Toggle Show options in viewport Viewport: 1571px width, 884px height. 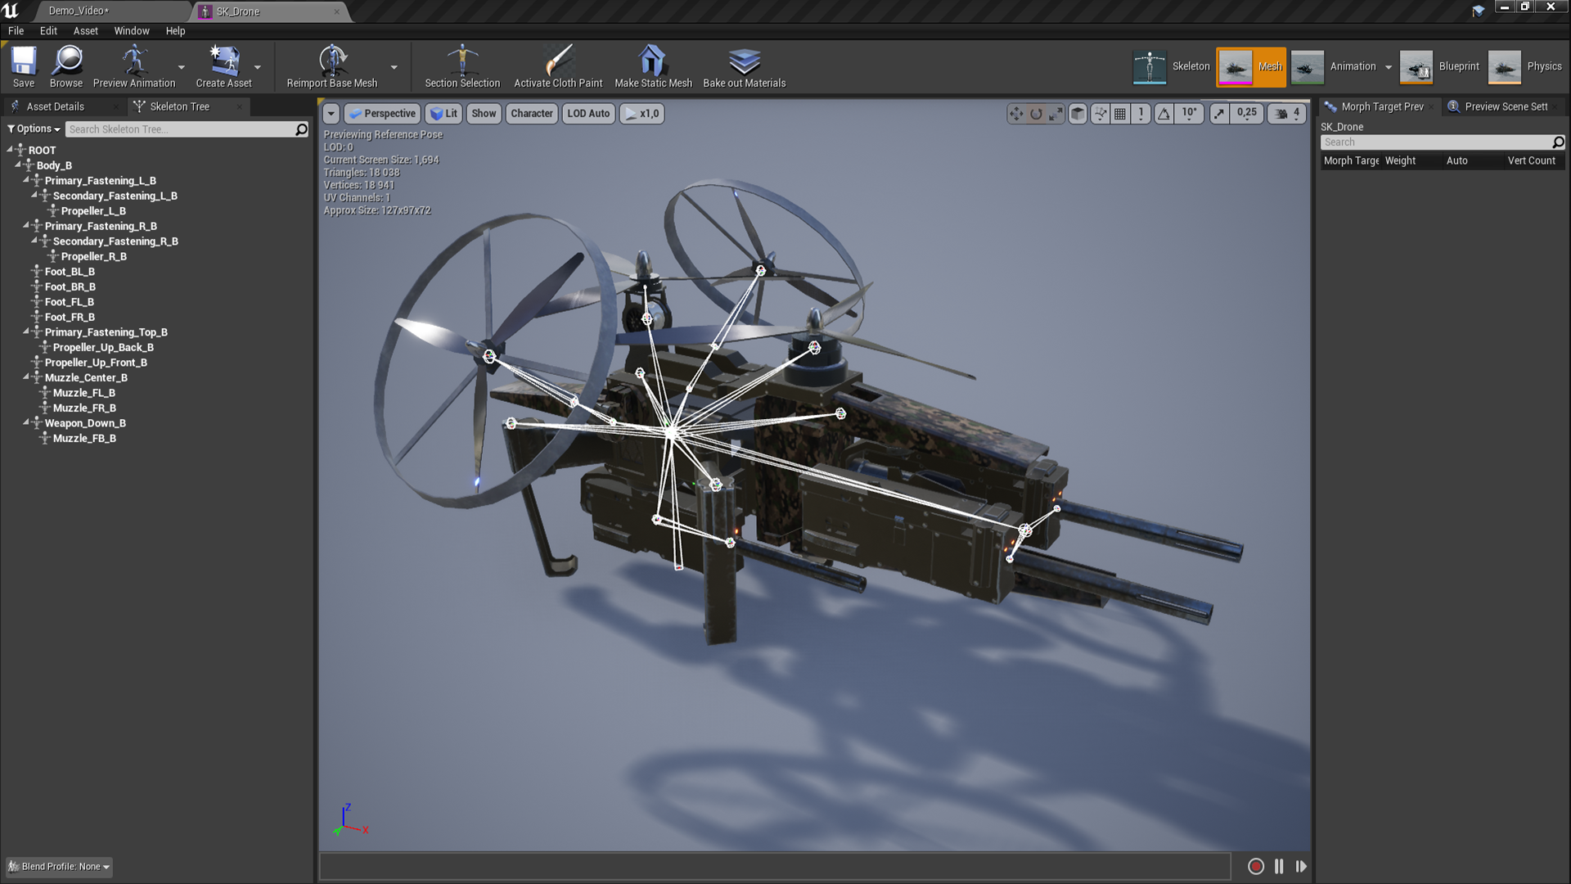tap(484, 112)
